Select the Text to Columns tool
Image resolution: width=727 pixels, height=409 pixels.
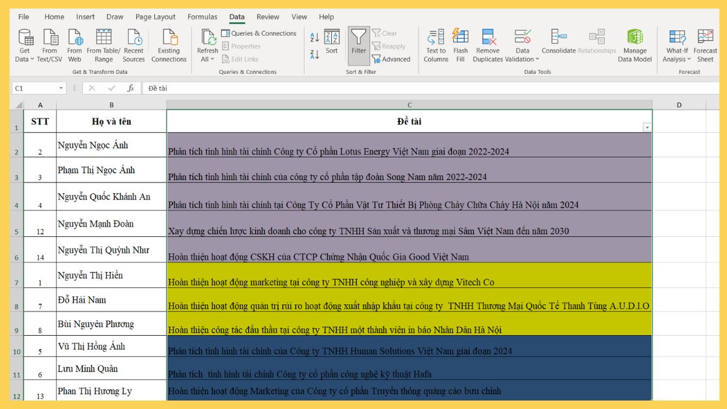coord(435,45)
